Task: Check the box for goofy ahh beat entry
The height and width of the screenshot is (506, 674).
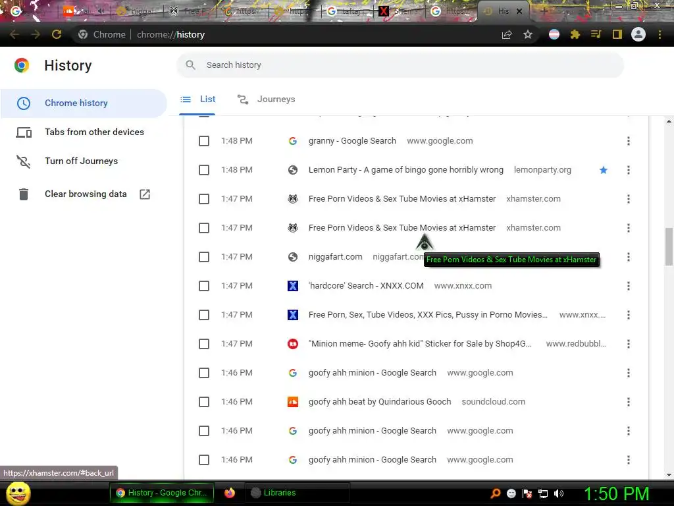Action: 204,402
